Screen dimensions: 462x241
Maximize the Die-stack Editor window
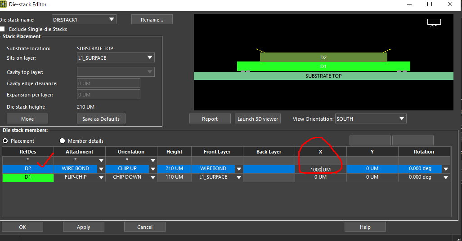tap(430, 4)
